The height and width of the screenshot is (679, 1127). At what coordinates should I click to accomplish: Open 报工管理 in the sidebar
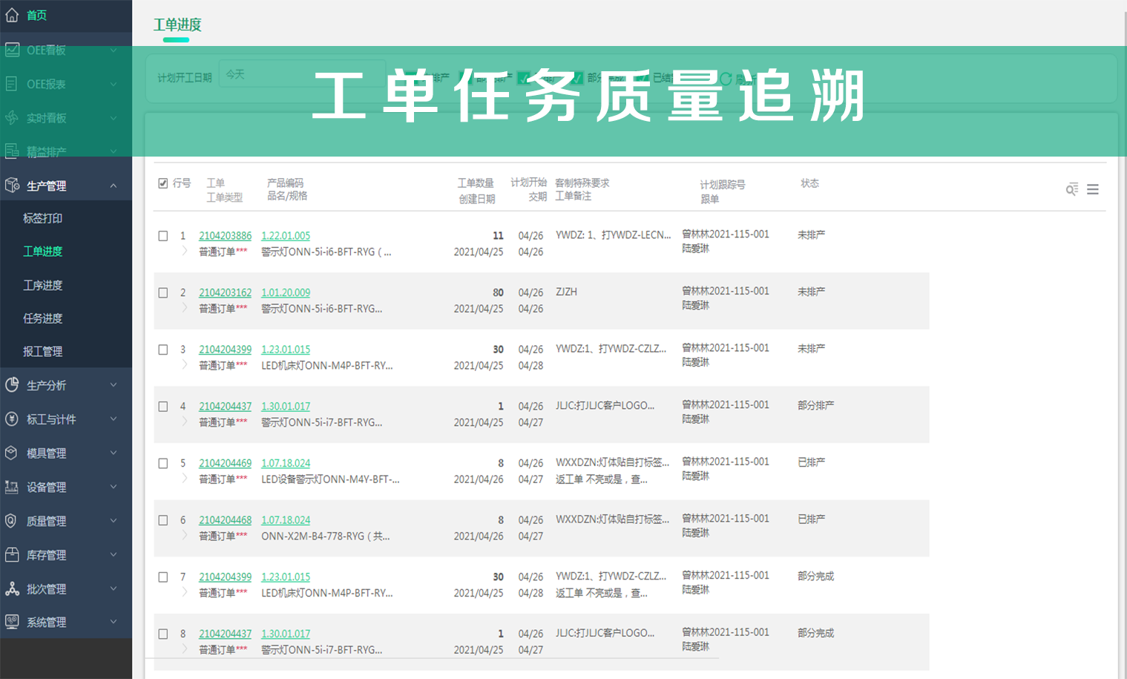(42, 351)
